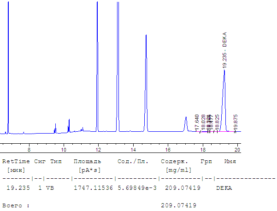This screenshot has height=211, width=277.
Task: Click the RetTime column header
Action: point(15,162)
